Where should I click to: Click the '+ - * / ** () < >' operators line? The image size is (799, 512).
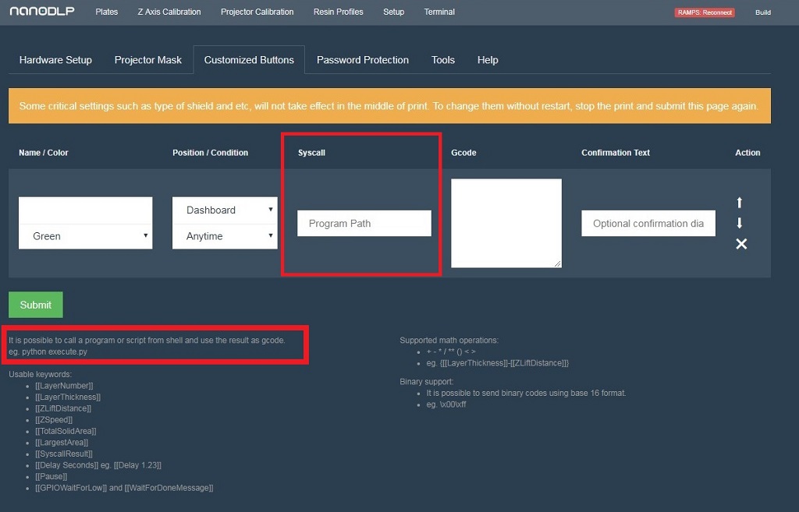tap(451, 351)
